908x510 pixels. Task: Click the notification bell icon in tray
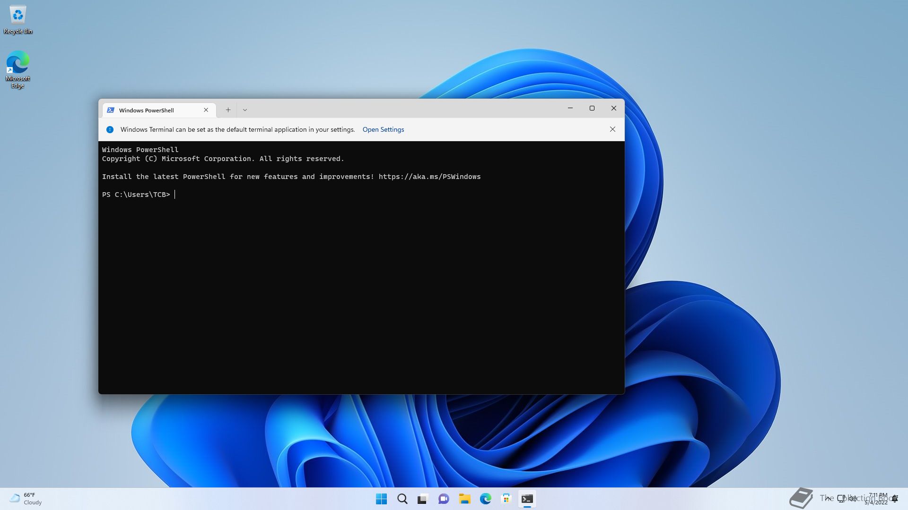tap(895, 499)
